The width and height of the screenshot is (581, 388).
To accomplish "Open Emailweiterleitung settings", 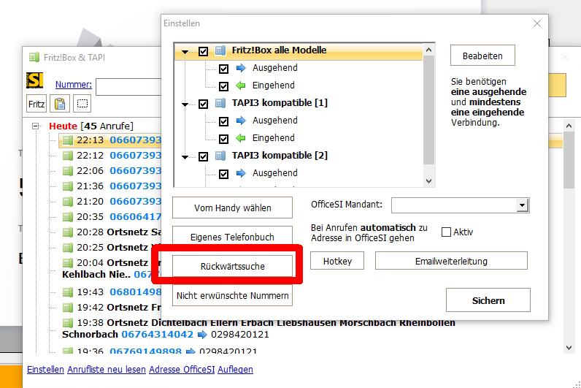I will 451,261.
